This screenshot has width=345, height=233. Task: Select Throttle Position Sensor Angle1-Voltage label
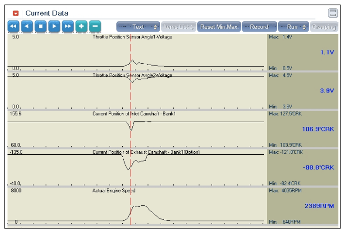tap(132, 37)
